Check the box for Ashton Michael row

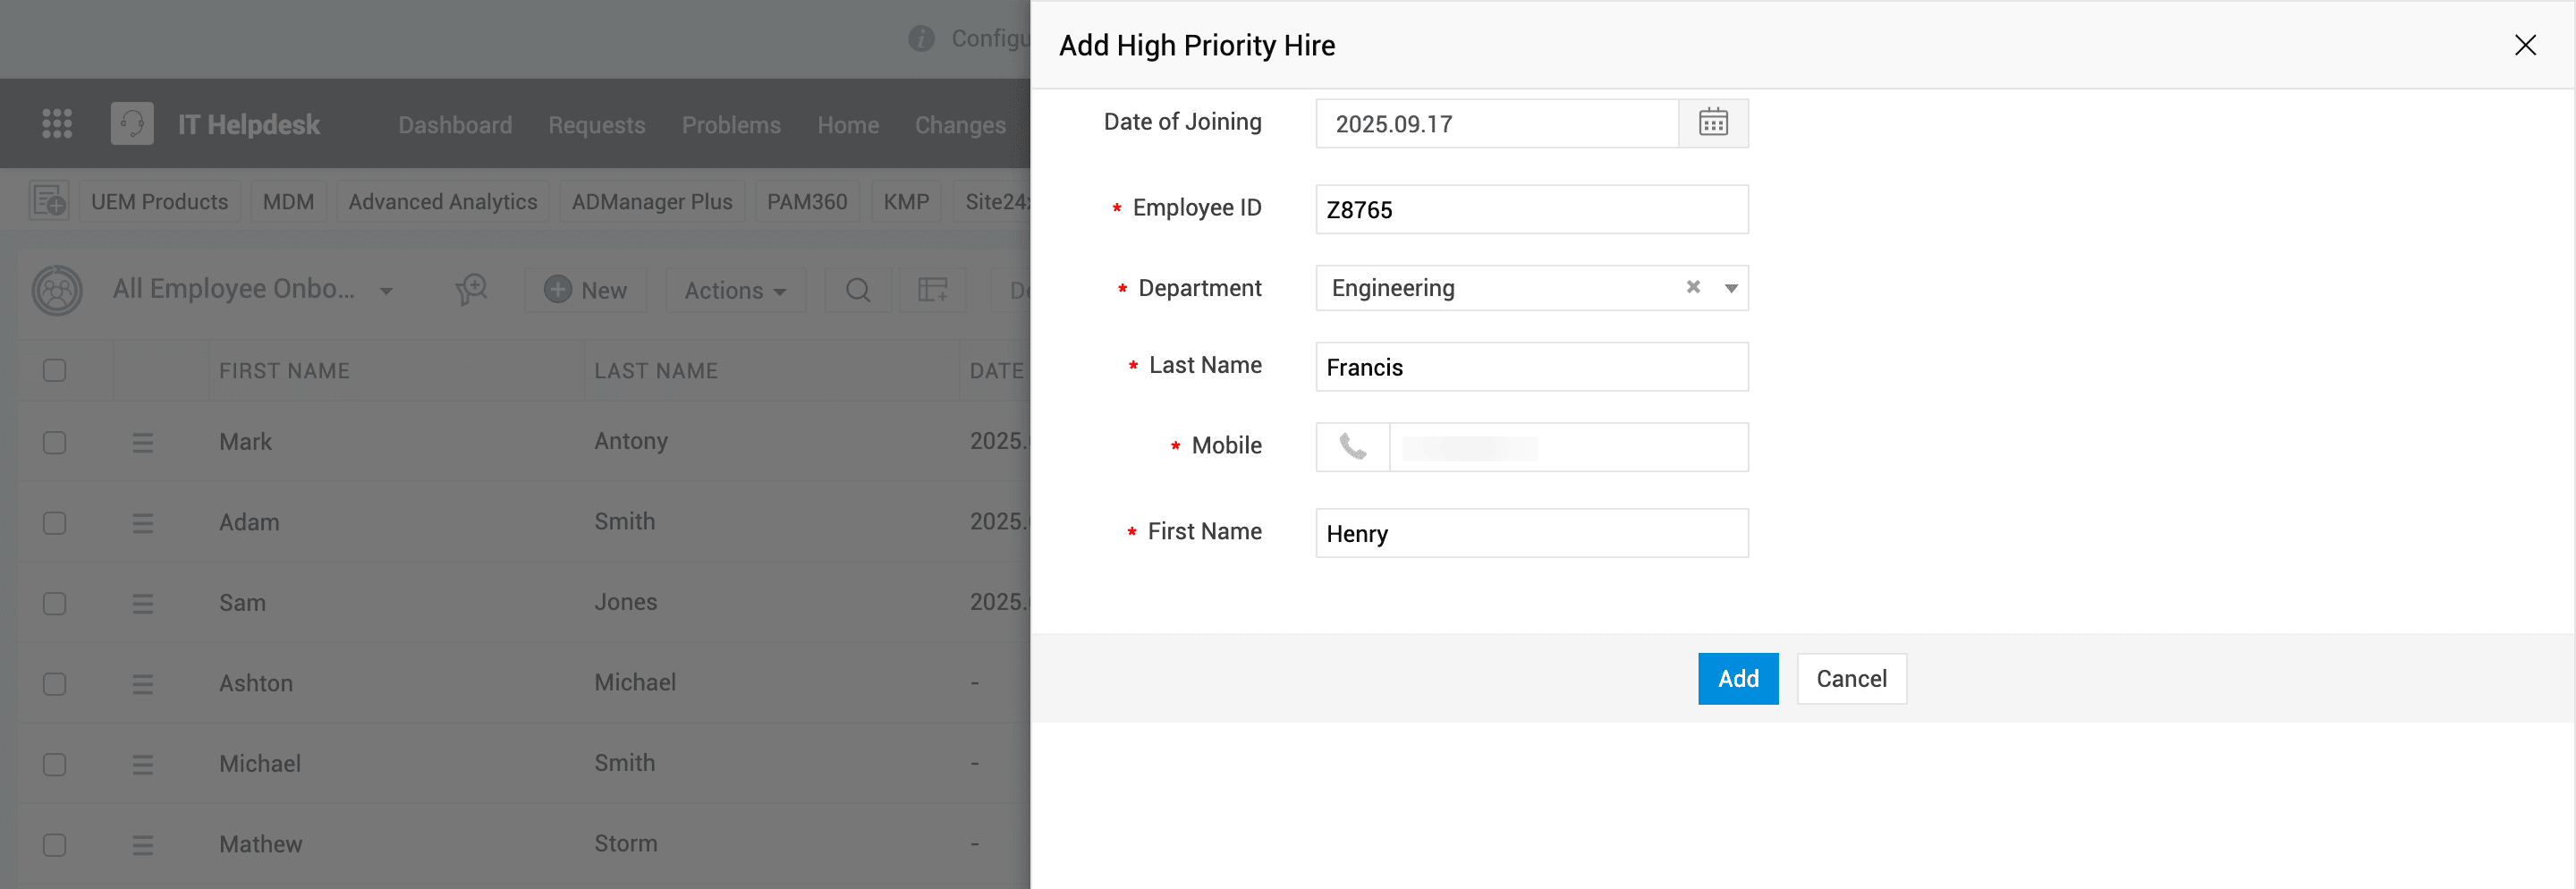coord(55,684)
